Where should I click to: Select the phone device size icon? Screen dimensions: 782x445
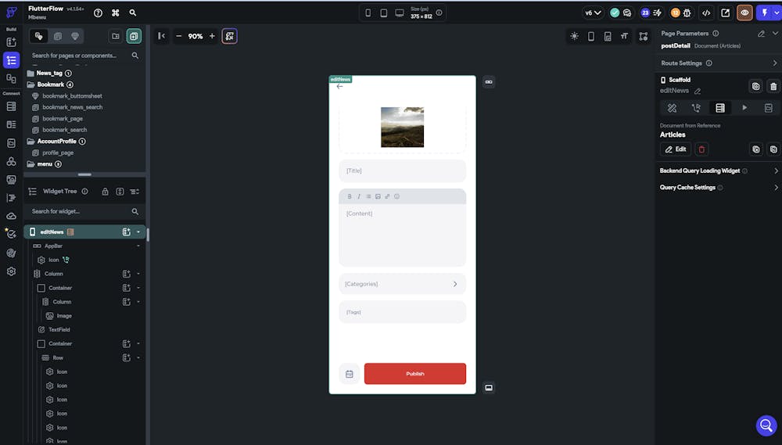[368, 13]
